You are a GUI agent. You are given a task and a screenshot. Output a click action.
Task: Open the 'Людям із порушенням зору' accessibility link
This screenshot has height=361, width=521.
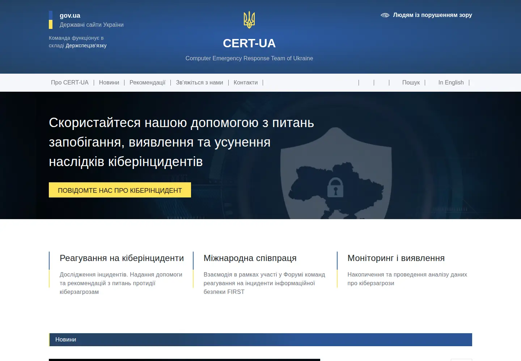(x=432, y=15)
